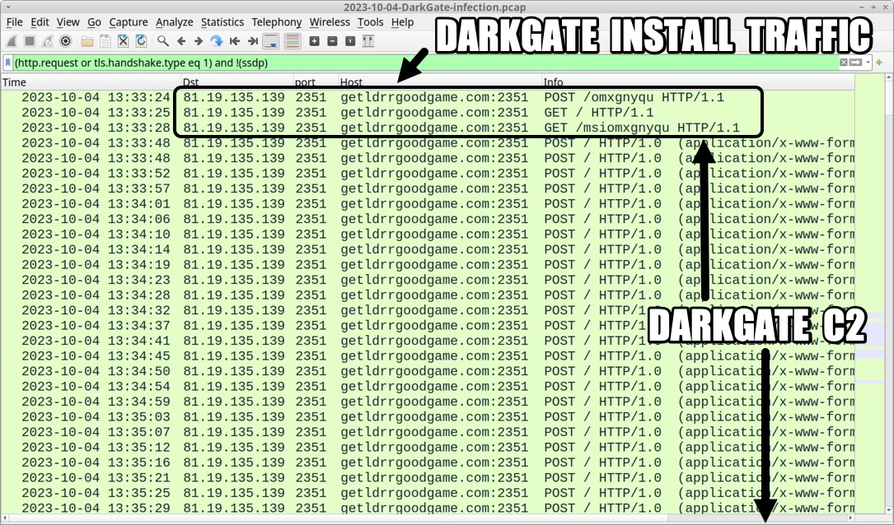Click the Close capture file icon
Image resolution: width=894 pixels, height=525 pixels.
pos(123,41)
